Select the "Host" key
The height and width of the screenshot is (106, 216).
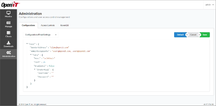click(37, 58)
